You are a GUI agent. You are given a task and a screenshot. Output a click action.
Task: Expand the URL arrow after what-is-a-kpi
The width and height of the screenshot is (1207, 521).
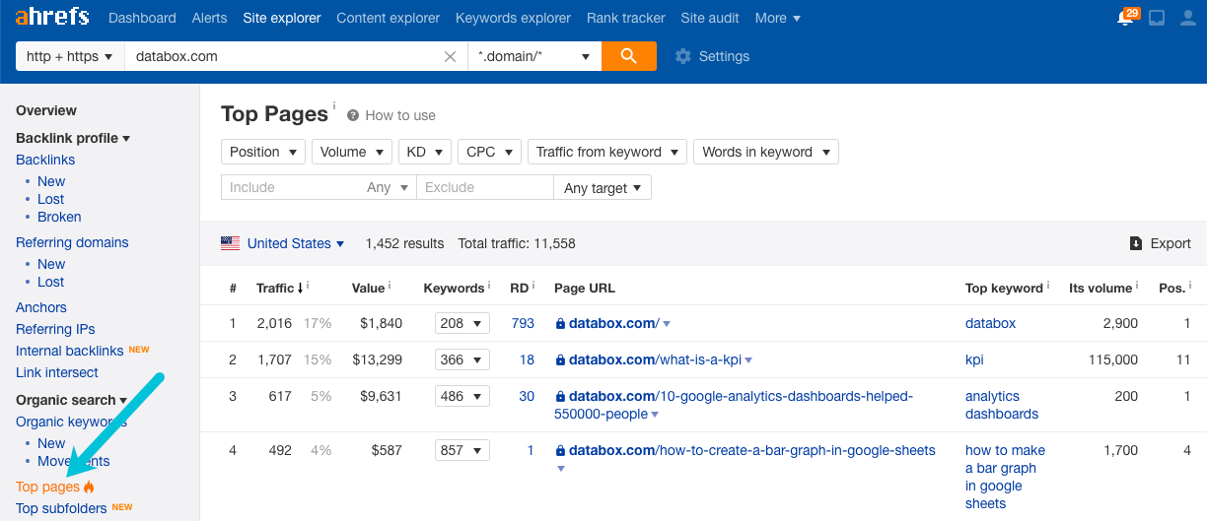tap(748, 360)
